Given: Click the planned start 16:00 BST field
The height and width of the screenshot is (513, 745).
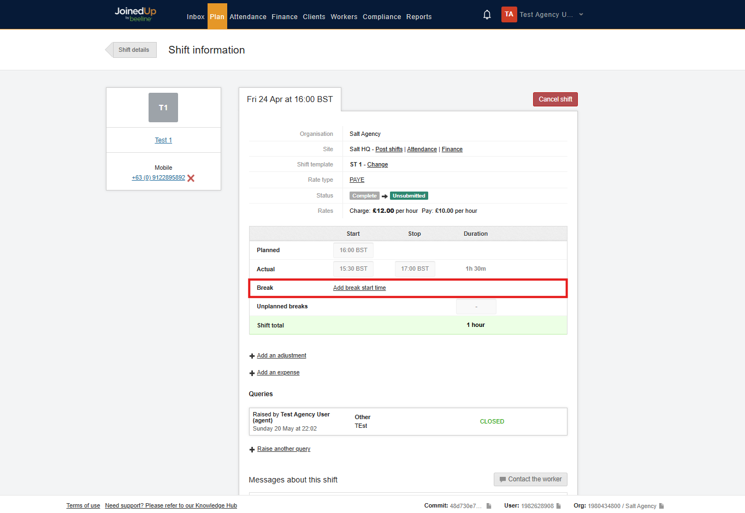Looking at the screenshot, I should pos(353,250).
